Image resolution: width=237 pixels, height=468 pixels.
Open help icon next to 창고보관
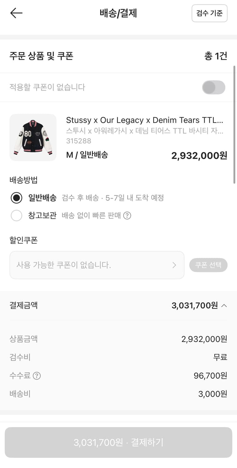pos(127,216)
